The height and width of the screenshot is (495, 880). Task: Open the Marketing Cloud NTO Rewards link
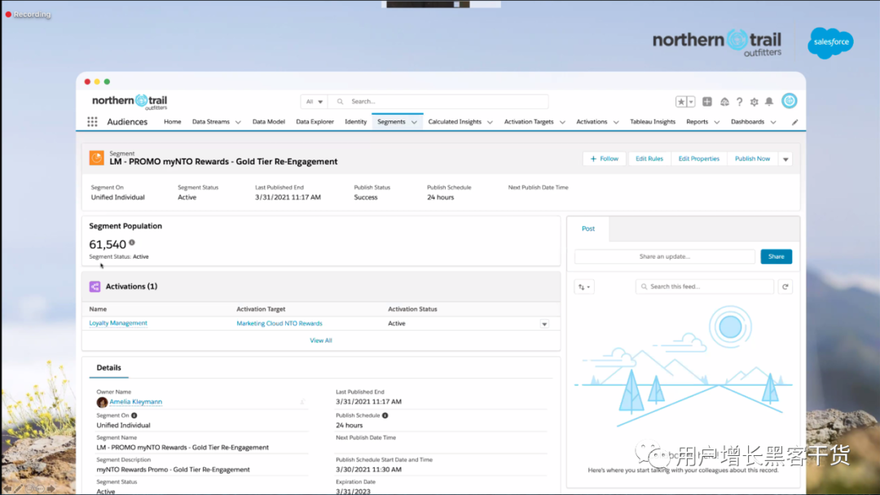coord(279,323)
